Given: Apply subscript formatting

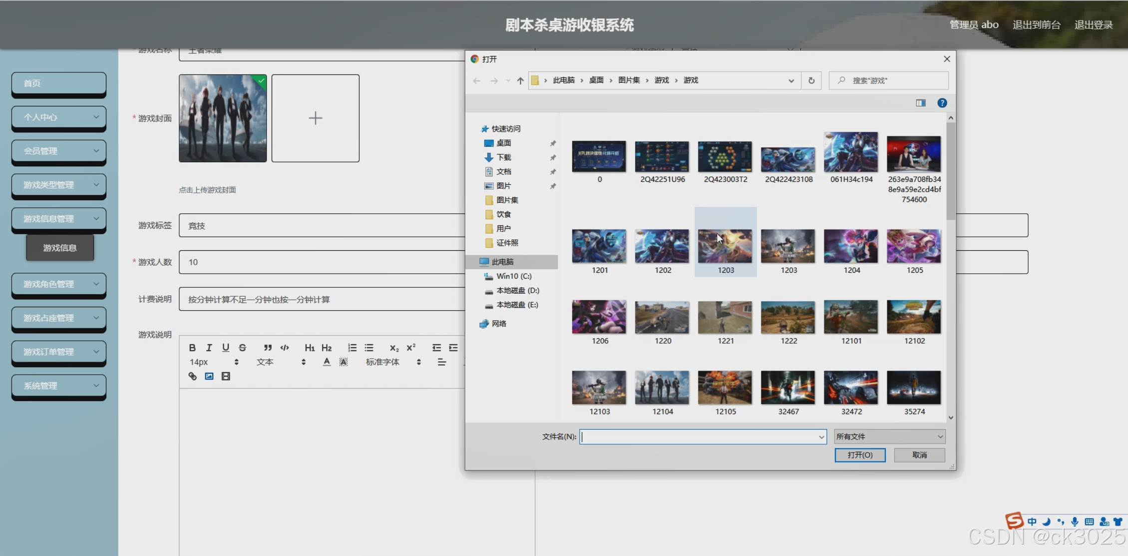Looking at the screenshot, I should (x=394, y=348).
